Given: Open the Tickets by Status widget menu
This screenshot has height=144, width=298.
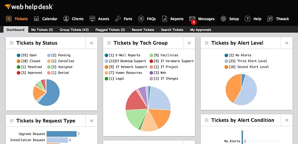Looking at the screenshot, I should click(92, 43).
